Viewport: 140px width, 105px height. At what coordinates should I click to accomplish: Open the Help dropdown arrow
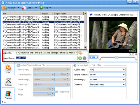point(50,8)
